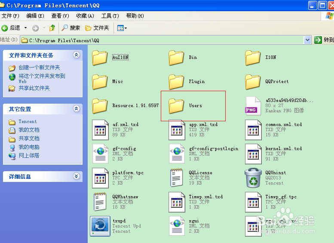Open the 收藏(A) menu

point(85,16)
